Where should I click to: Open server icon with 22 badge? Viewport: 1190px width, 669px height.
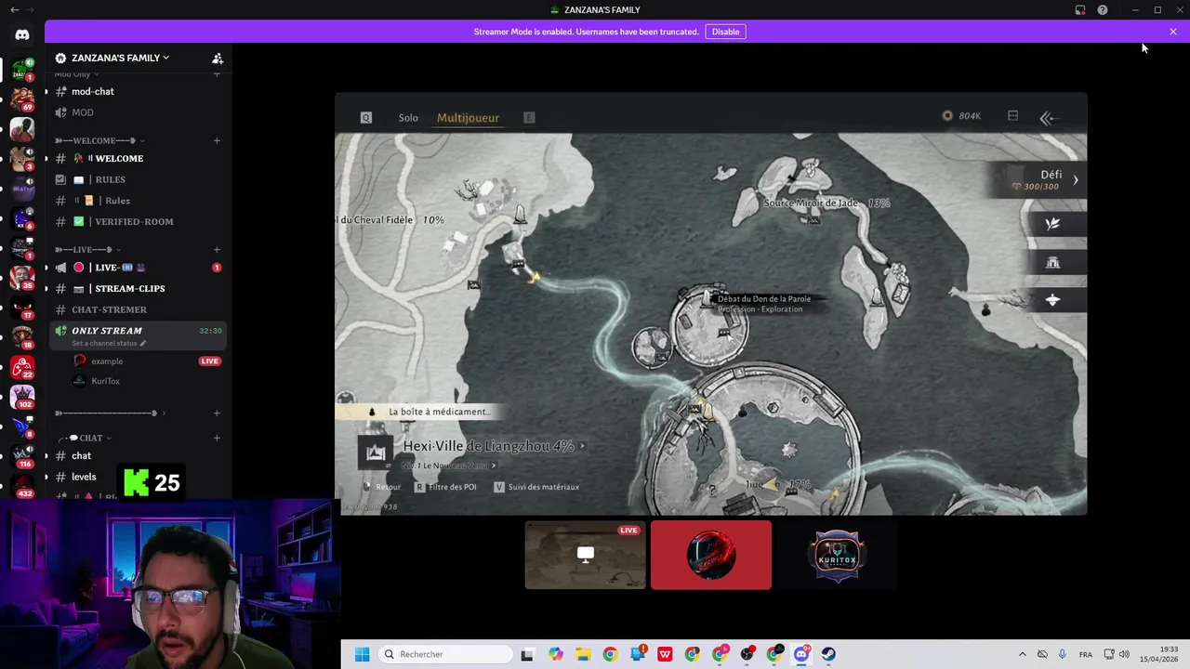[22, 366]
